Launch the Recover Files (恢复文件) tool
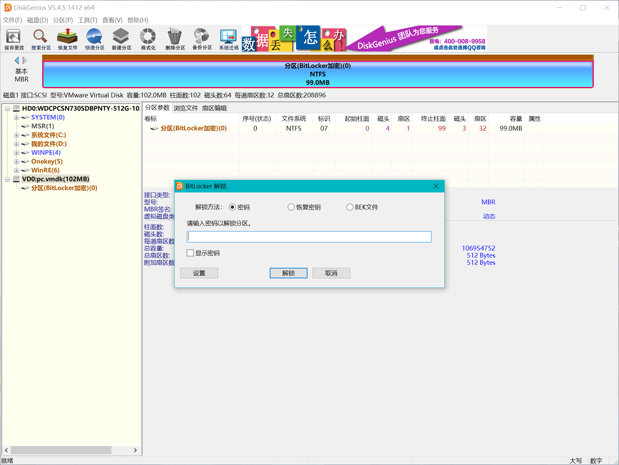 pos(68,39)
